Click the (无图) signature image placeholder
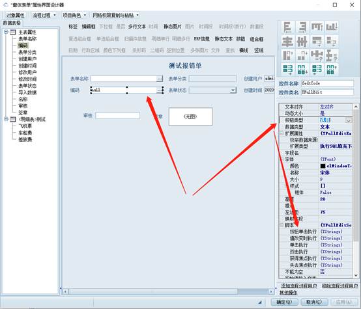361x309 pixels. coord(190,116)
